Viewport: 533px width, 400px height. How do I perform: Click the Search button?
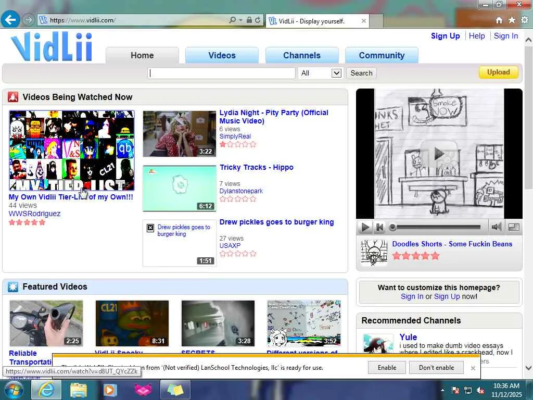361,73
